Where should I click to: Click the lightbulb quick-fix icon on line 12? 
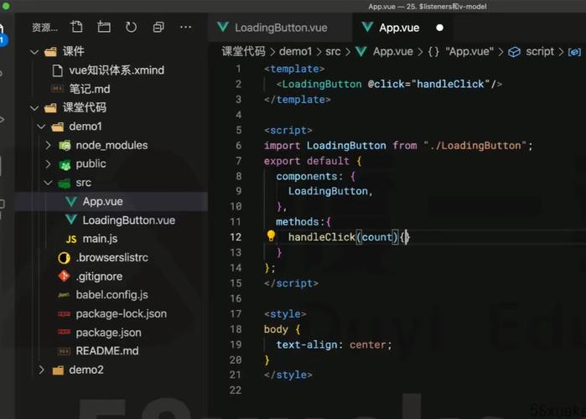coord(271,235)
